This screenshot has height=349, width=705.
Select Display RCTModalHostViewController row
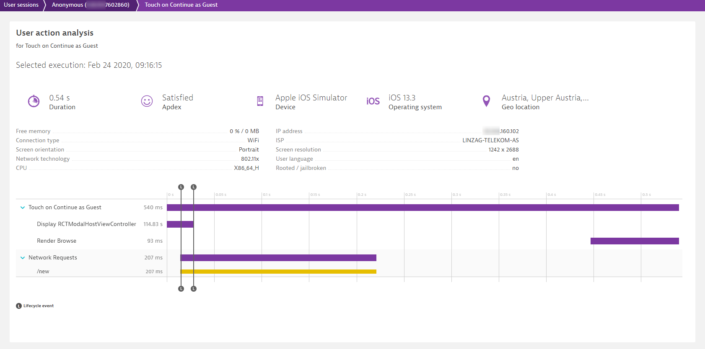coord(349,224)
